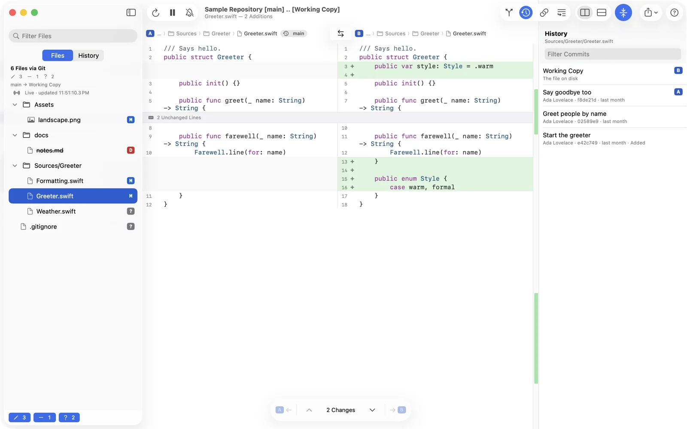The image size is (687, 429).
Task: Toggle the sidebar panel icon
Action: point(131,12)
